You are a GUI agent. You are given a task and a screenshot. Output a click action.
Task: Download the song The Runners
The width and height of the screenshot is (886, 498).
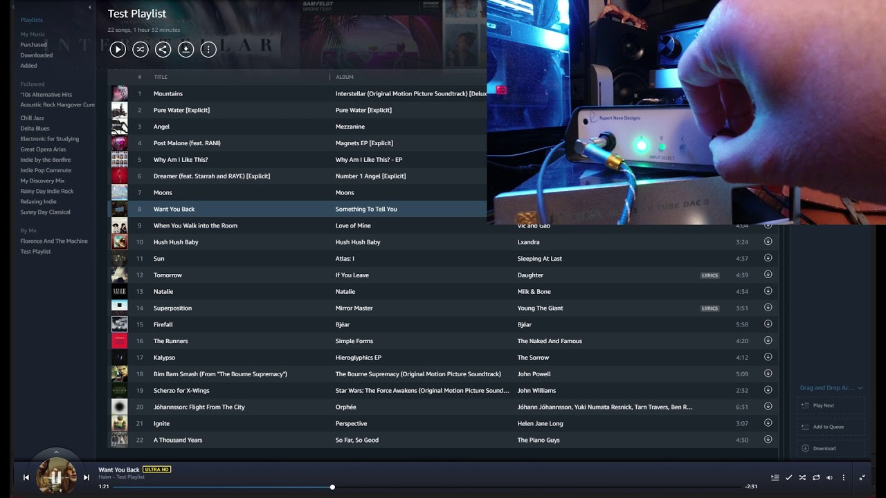tap(768, 340)
